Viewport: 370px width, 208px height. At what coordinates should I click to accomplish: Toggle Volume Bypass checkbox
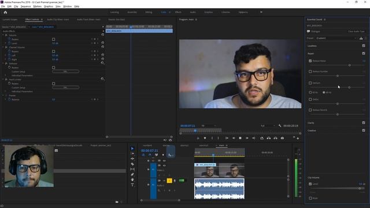[x=54, y=39]
